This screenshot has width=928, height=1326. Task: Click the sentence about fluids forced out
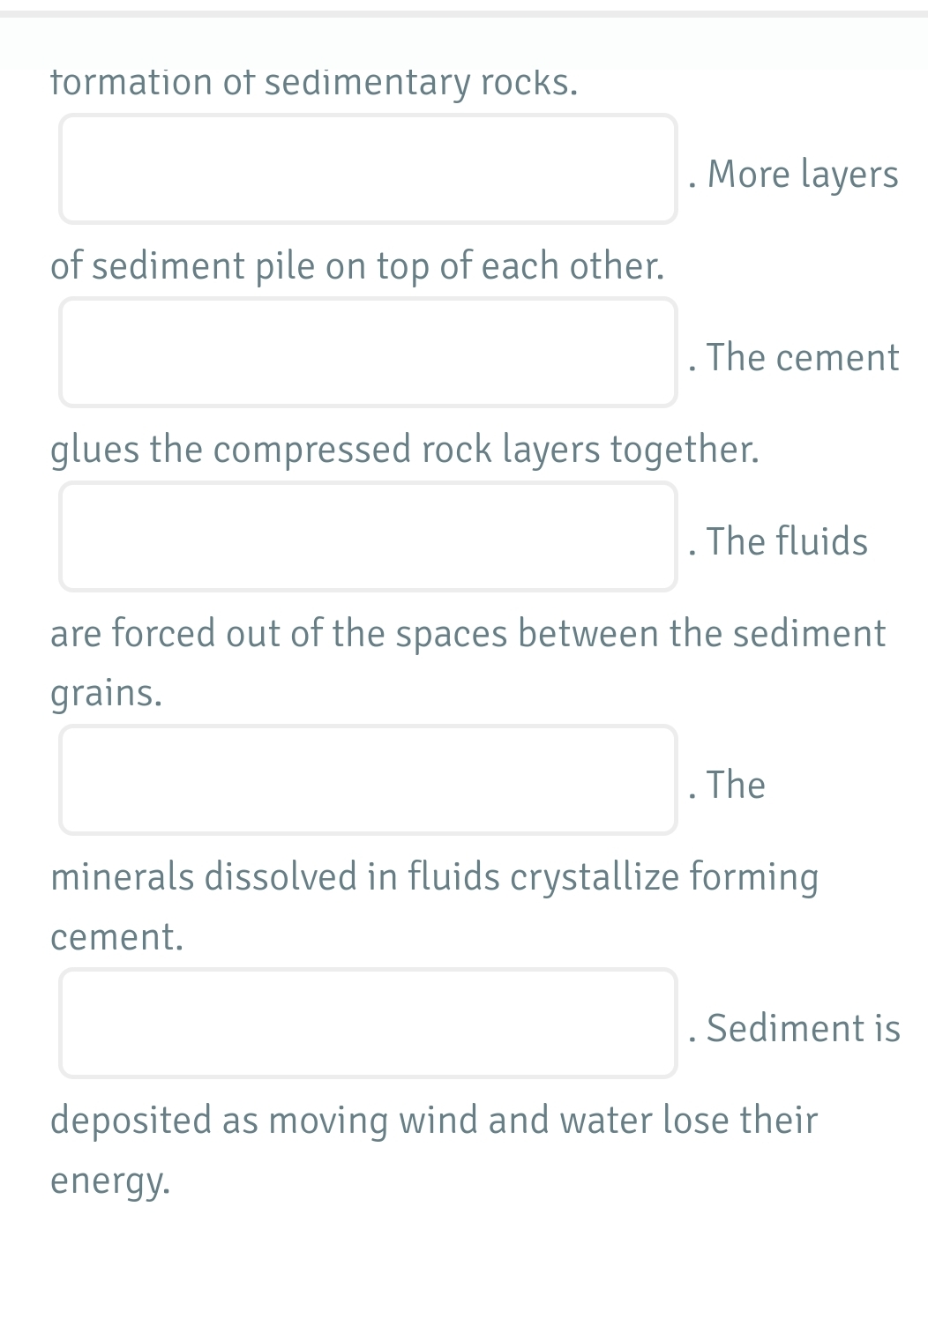(x=468, y=631)
